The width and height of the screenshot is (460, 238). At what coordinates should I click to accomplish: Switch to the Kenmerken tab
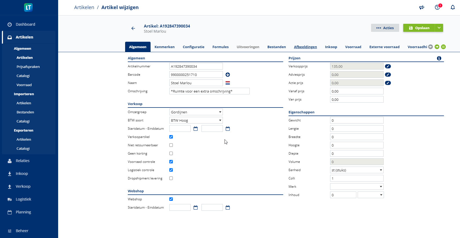[x=164, y=47]
